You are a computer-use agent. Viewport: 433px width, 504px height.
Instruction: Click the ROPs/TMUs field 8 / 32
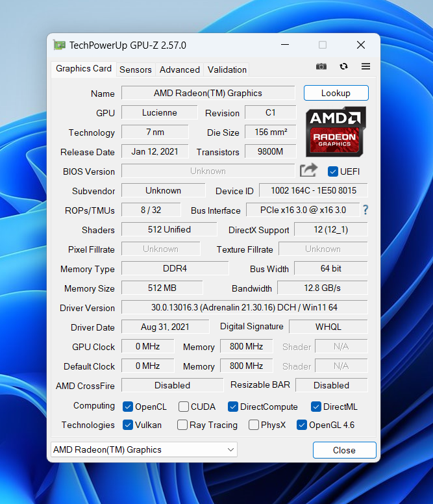(151, 210)
